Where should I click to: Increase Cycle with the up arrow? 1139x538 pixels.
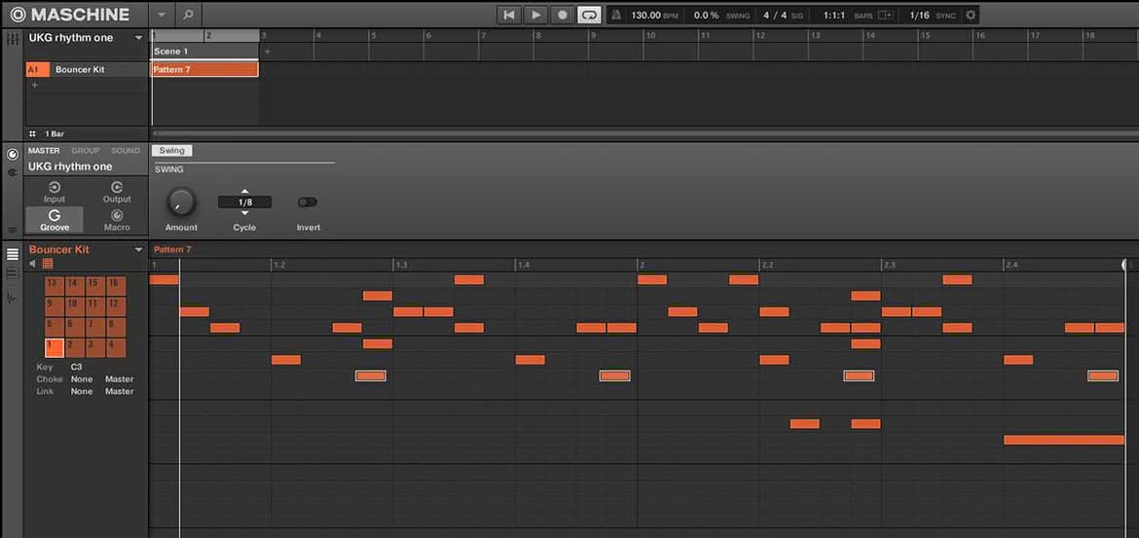click(244, 191)
